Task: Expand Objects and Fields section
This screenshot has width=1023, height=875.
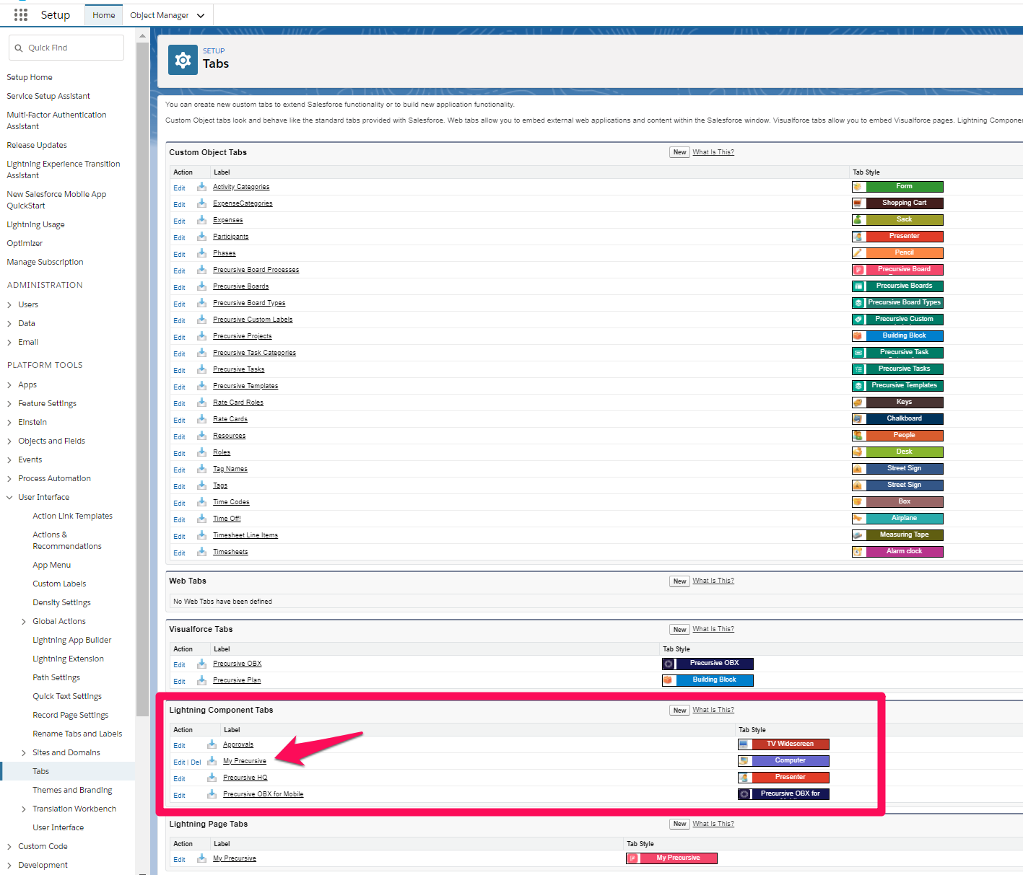Action: click(x=9, y=441)
